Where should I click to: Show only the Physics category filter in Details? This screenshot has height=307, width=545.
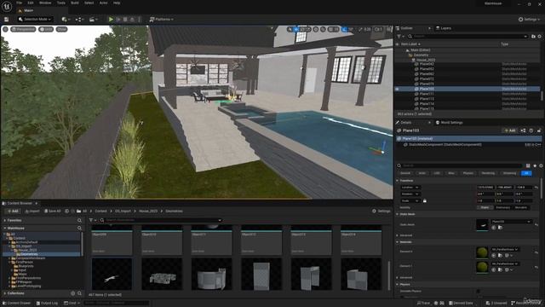click(x=468, y=173)
